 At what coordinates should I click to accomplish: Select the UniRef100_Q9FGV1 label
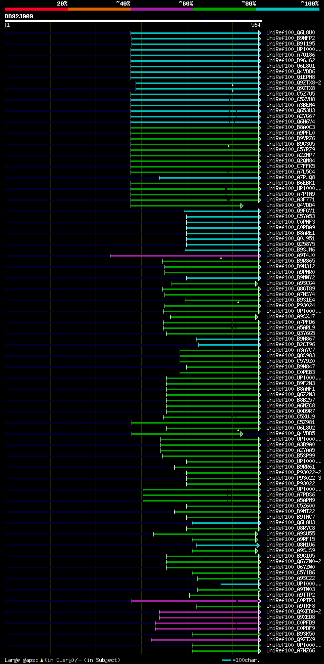pos(291,211)
